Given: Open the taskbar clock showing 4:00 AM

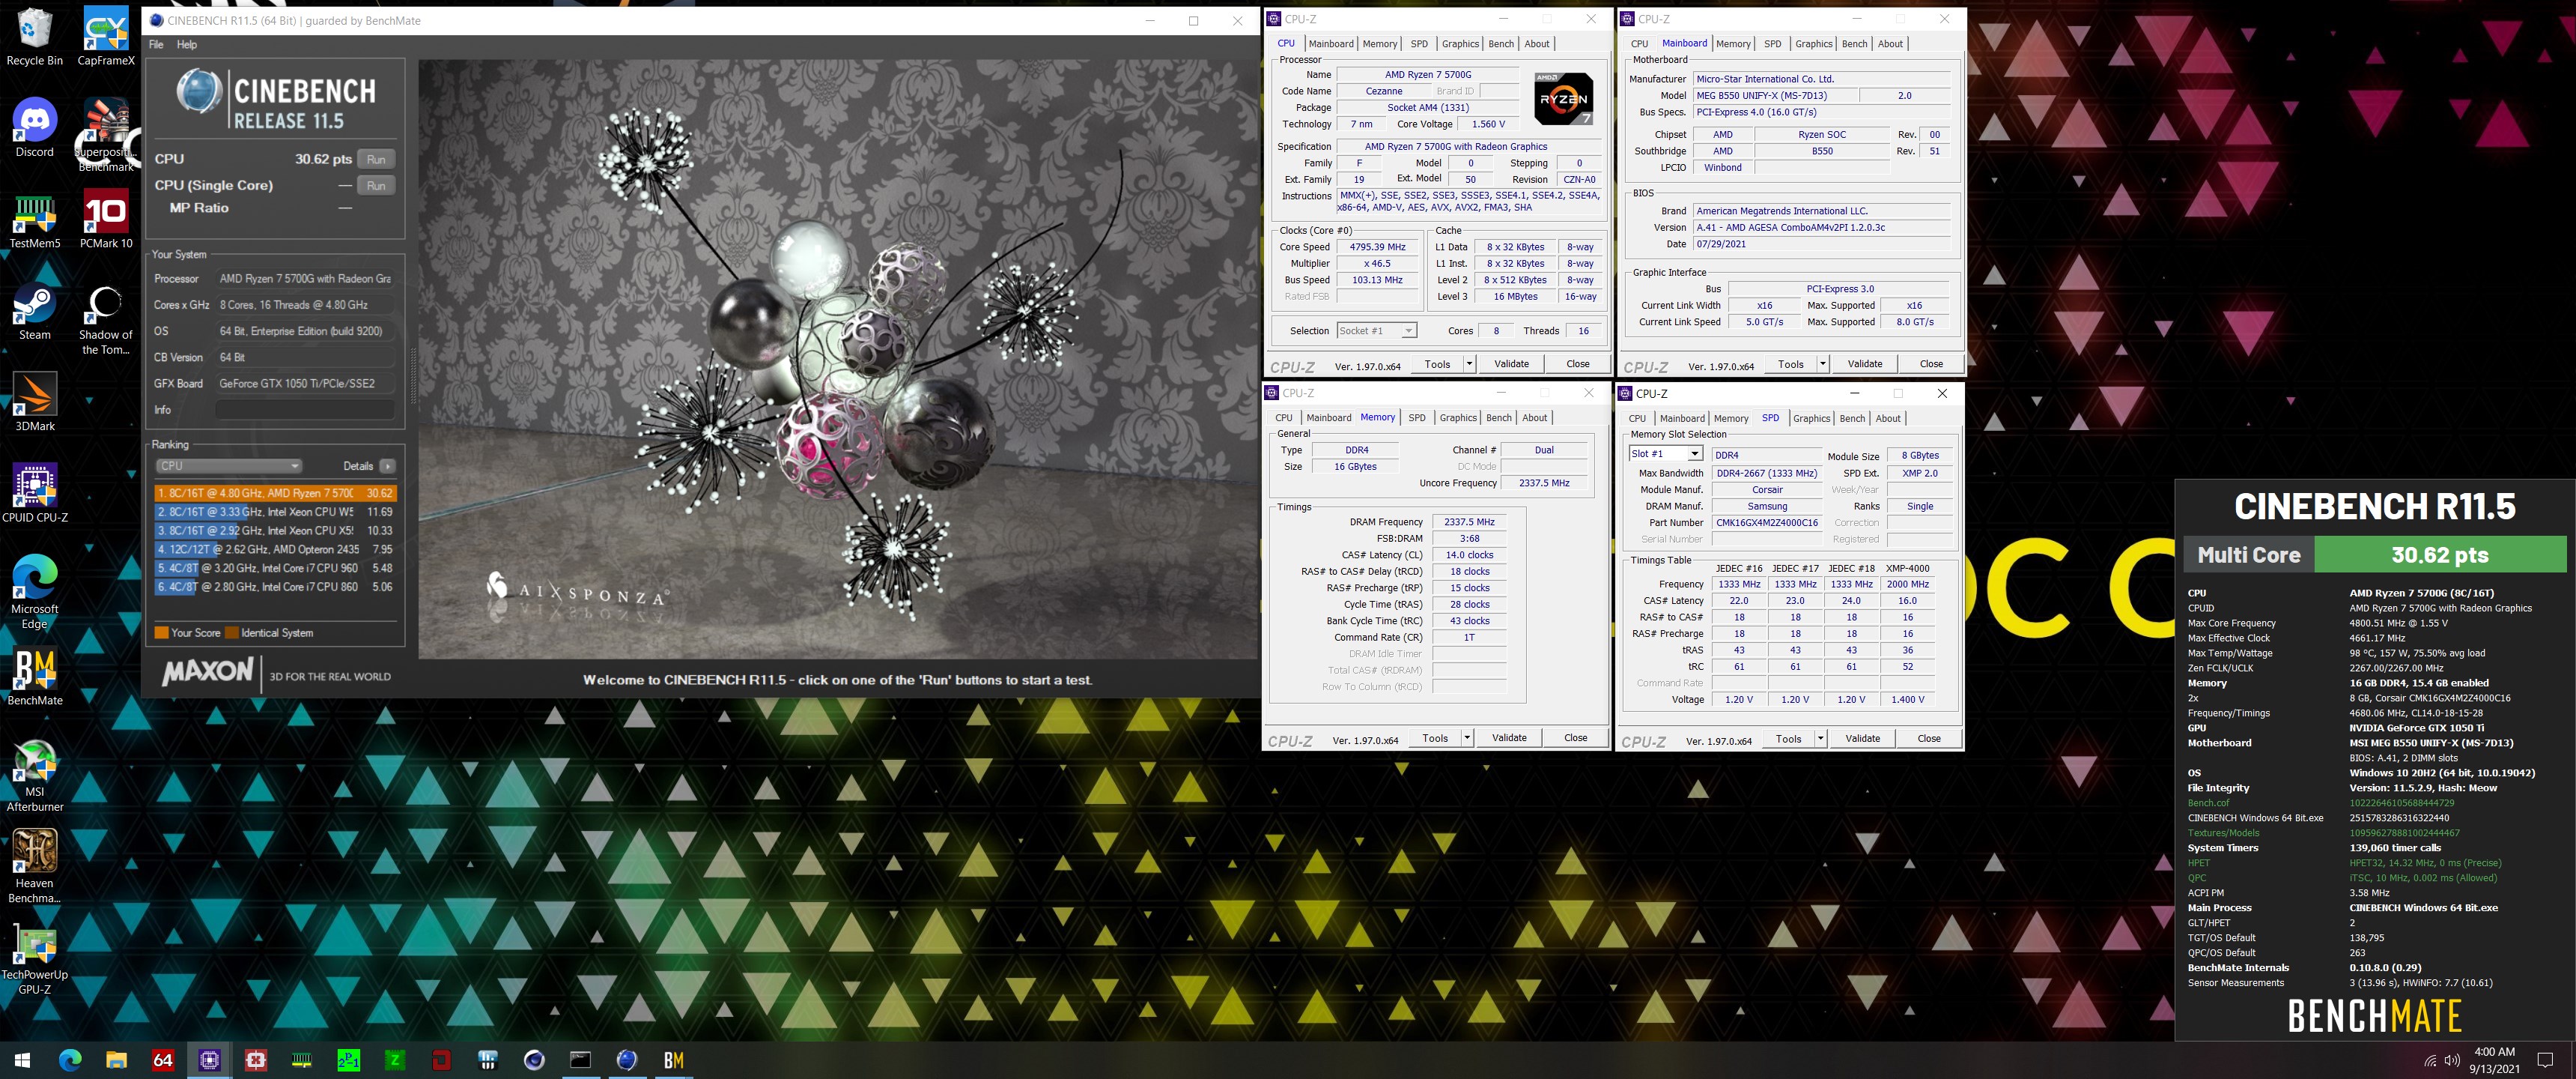Looking at the screenshot, I should point(2494,1060).
